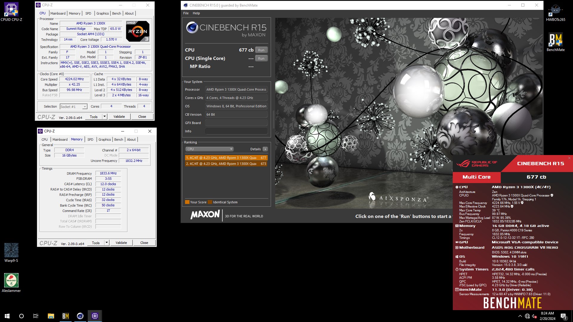This screenshot has width=573, height=322.
Task: Close the BenchMate result overlay
Action: pyautogui.click(x=569, y=158)
